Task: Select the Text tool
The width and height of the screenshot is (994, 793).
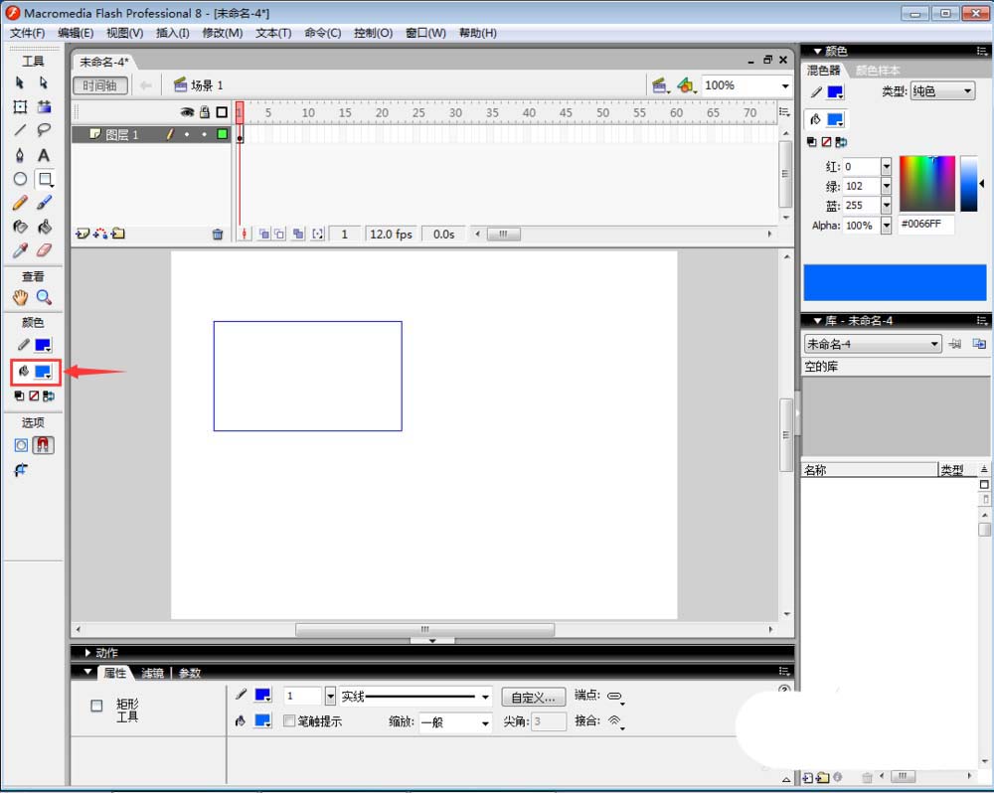Action: pos(44,155)
